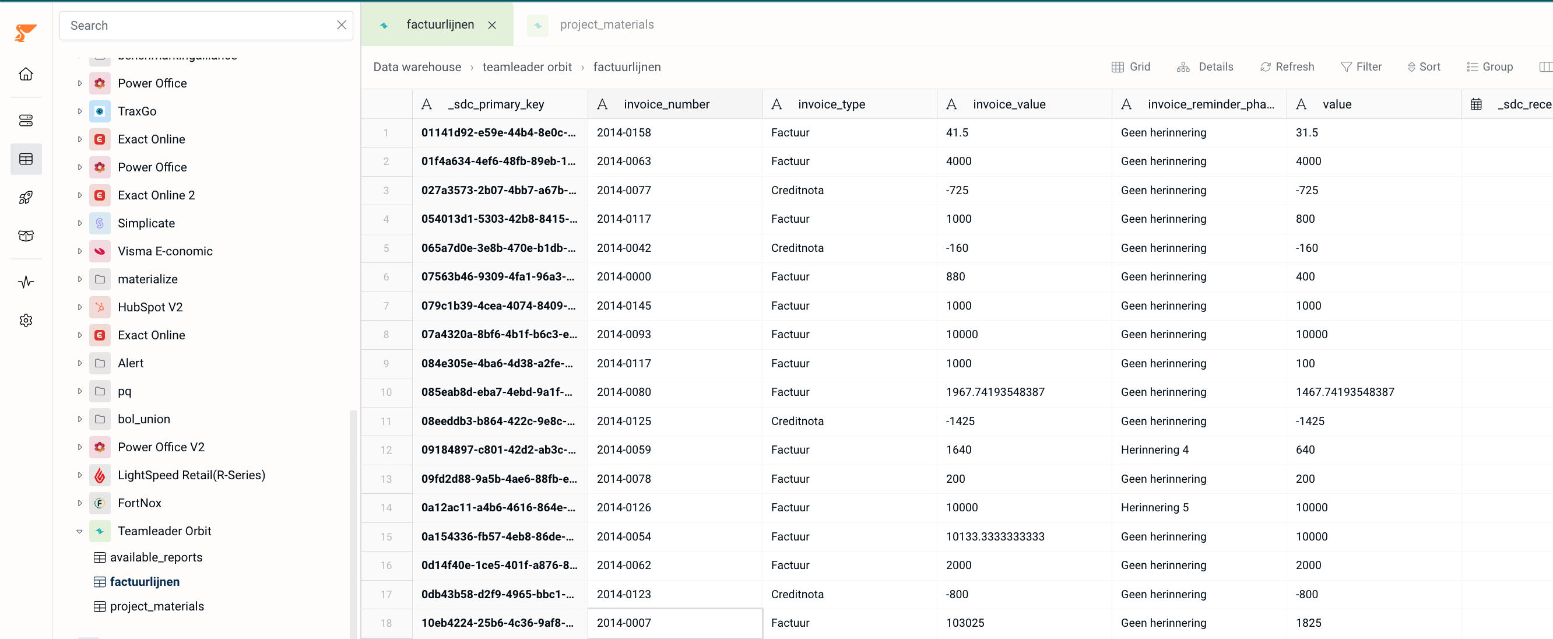This screenshot has width=1553, height=639.
Task: Open the settings gear in the left sidebar
Action: 26,320
